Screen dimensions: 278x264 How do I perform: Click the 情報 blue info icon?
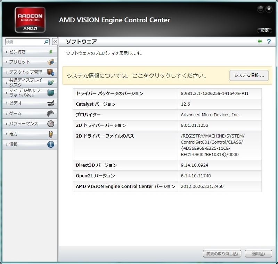(51, 144)
